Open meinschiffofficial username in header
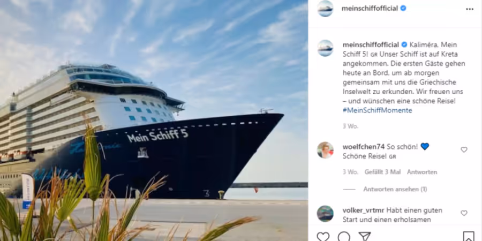The image size is (482, 241). coord(370,9)
